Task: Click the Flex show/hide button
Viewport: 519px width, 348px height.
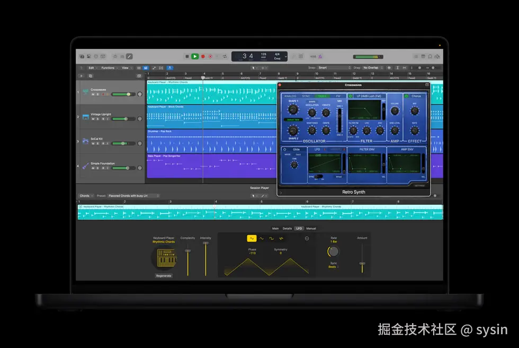Action: (161, 68)
